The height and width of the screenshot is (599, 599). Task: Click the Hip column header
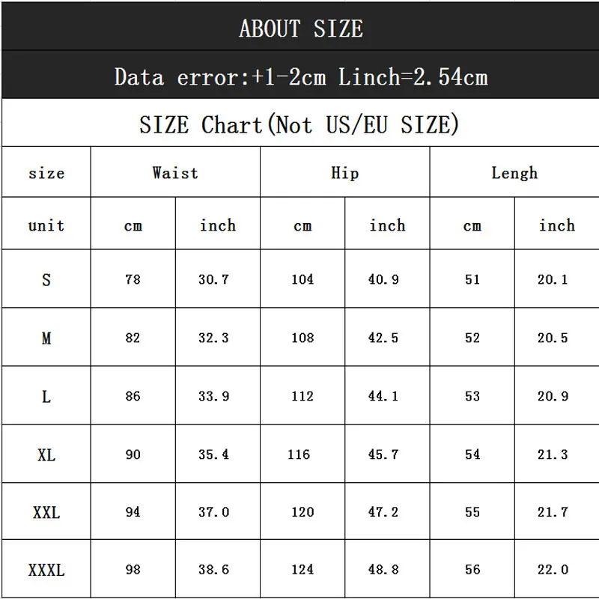click(x=344, y=173)
